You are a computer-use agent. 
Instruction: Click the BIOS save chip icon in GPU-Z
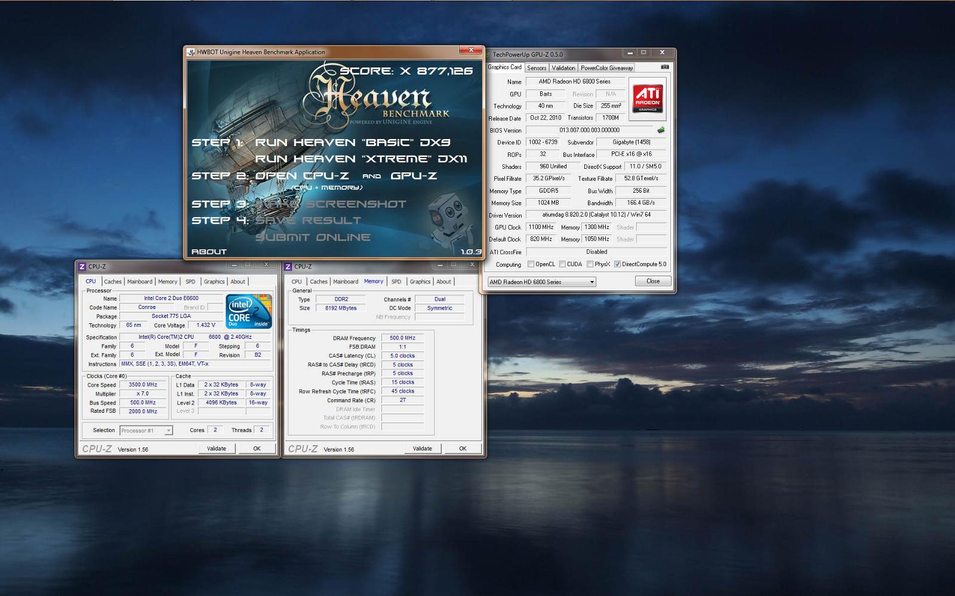pos(661,130)
